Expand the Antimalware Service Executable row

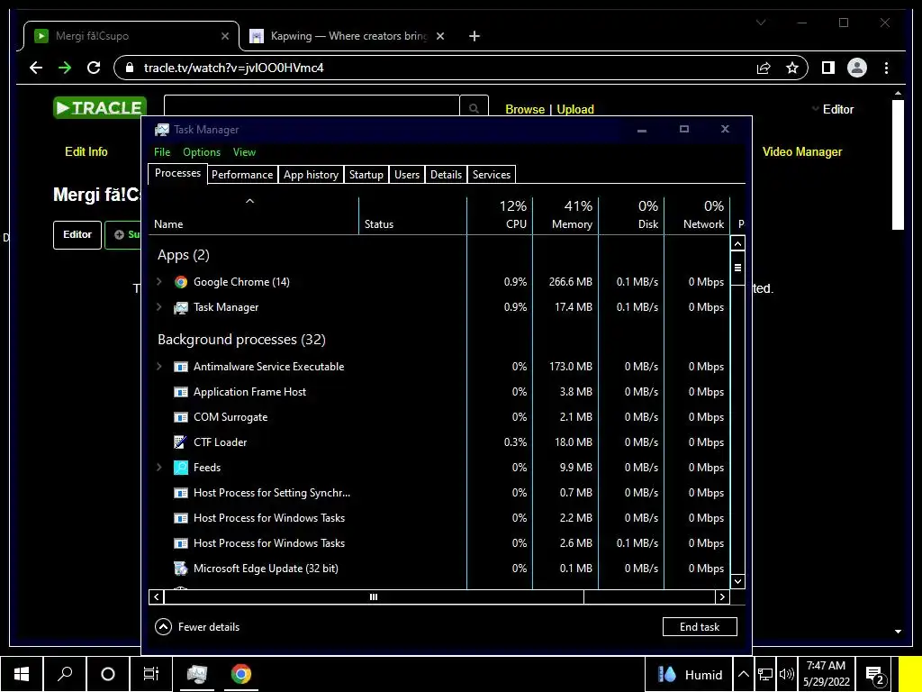coord(158,367)
